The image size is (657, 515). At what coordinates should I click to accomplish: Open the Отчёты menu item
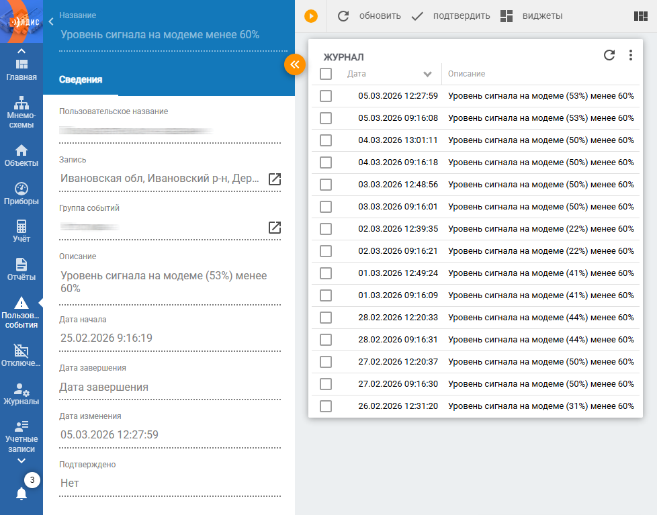point(21,269)
